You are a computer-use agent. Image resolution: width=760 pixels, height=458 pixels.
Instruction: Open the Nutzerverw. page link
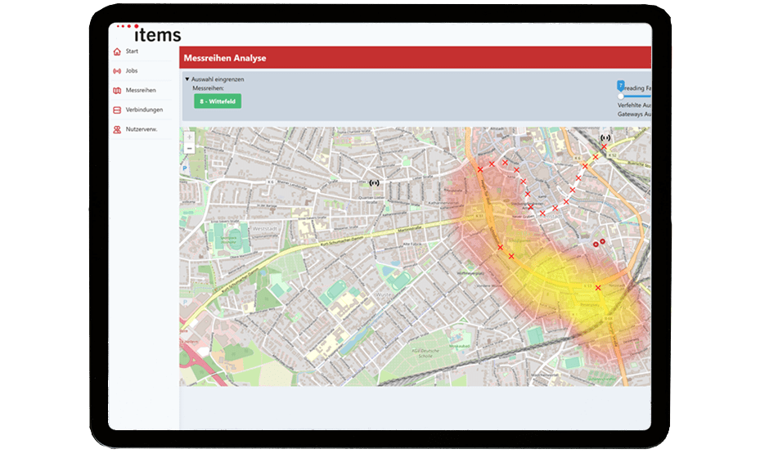pyautogui.click(x=141, y=129)
